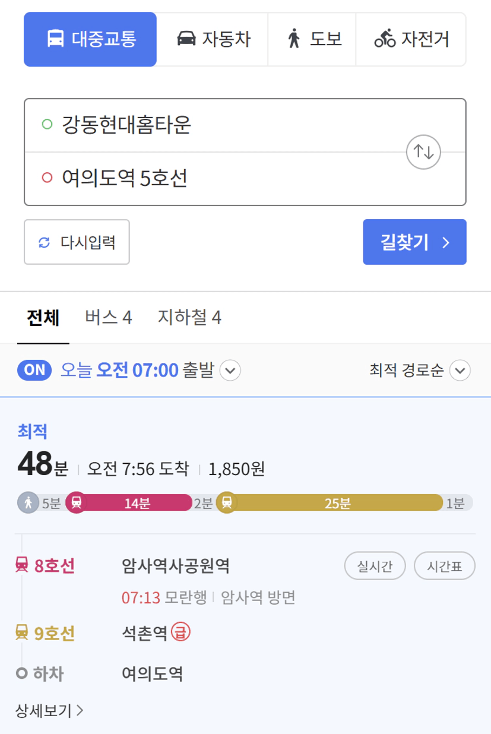Choose the 도보 walking mode
This screenshot has width=491, height=734.
[312, 39]
